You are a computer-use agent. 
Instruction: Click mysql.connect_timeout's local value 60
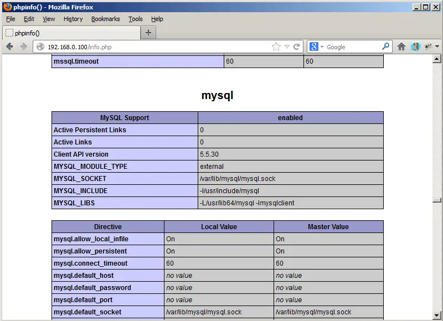click(170, 263)
